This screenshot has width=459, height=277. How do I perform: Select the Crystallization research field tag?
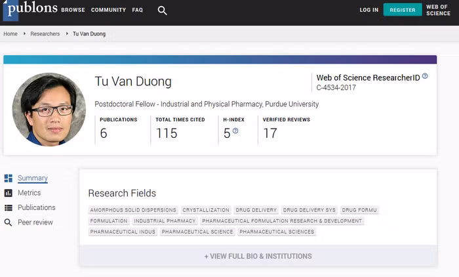(x=206, y=210)
